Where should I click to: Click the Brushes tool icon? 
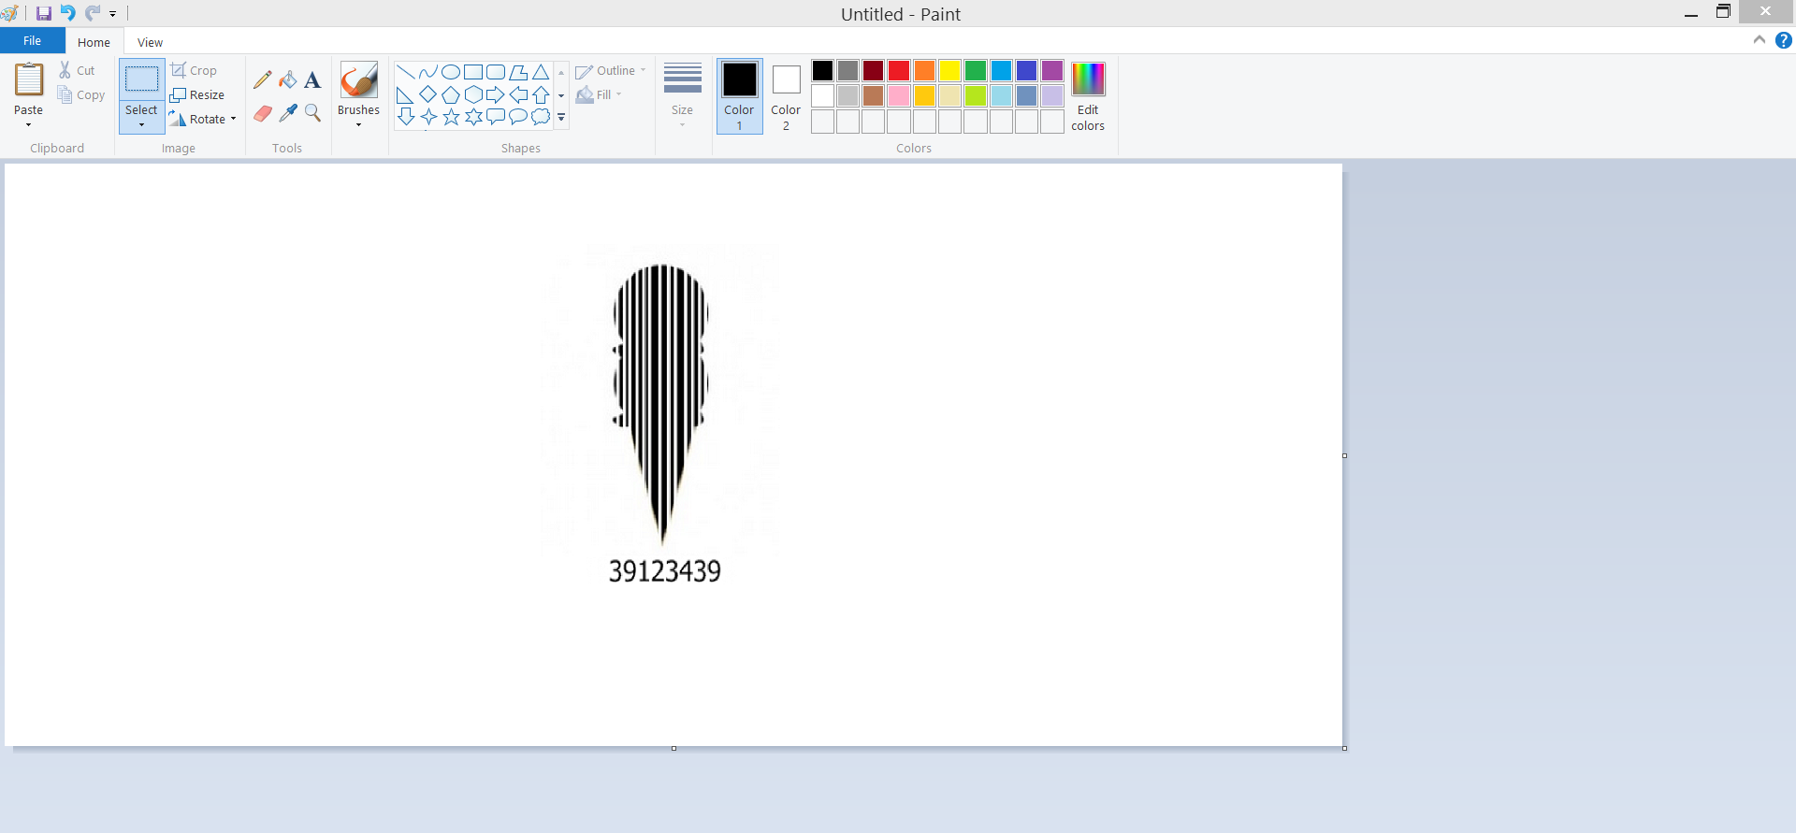[358, 80]
